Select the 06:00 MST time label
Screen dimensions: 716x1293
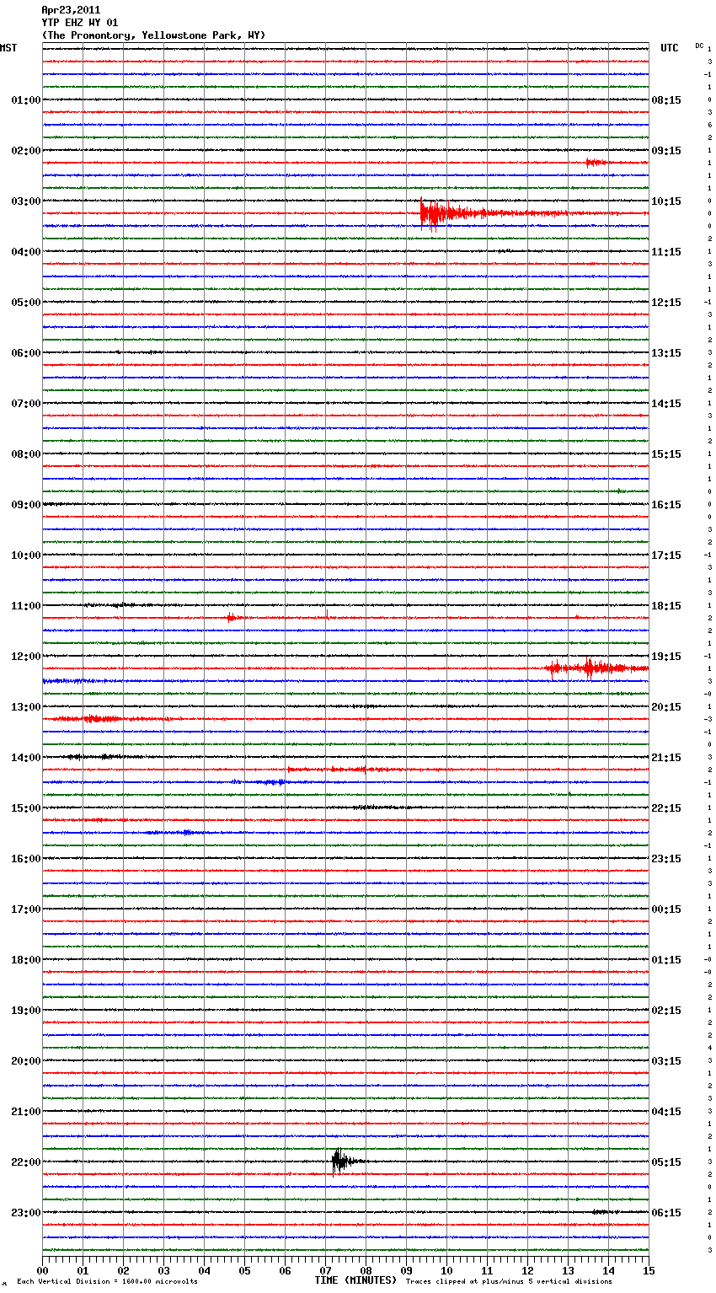pyautogui.click(x=25, y=353)
